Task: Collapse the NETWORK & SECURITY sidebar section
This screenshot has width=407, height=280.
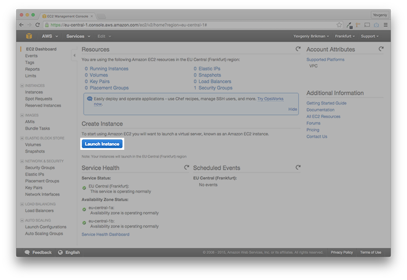Action: tap(23, 161)
